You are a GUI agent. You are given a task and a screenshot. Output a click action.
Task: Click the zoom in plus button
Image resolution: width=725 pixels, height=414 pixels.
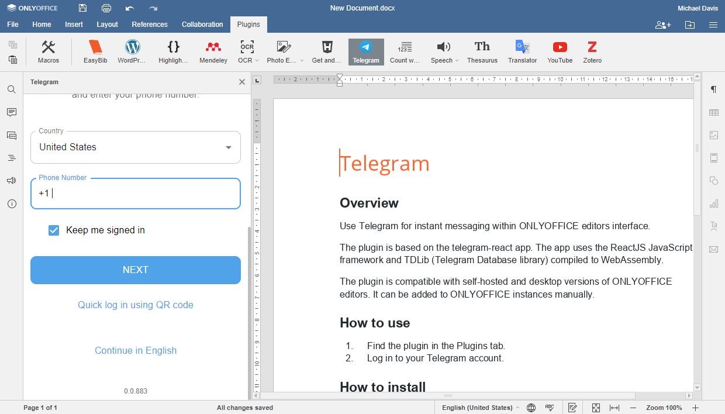tap(695, 408)
